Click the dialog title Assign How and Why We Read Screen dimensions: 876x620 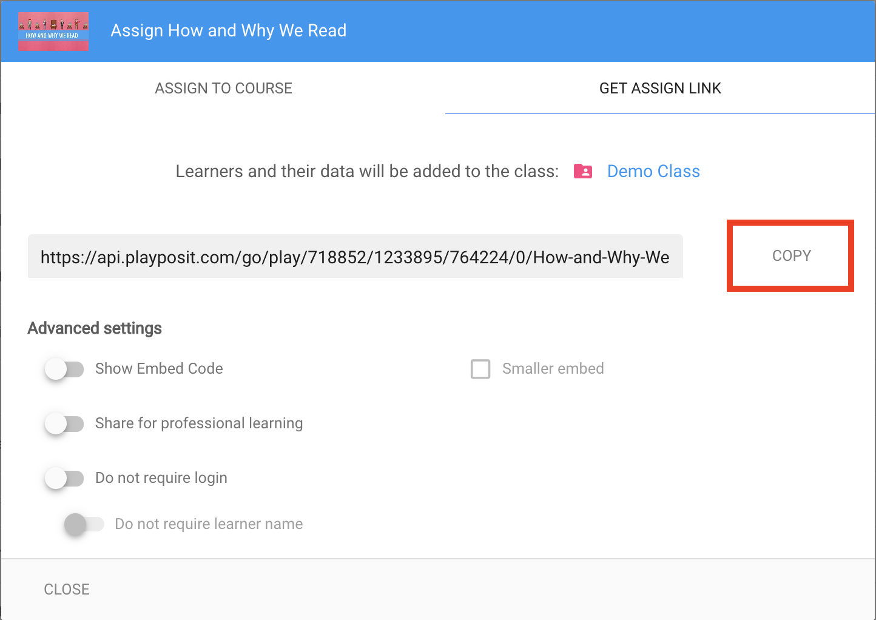[228, 30]
